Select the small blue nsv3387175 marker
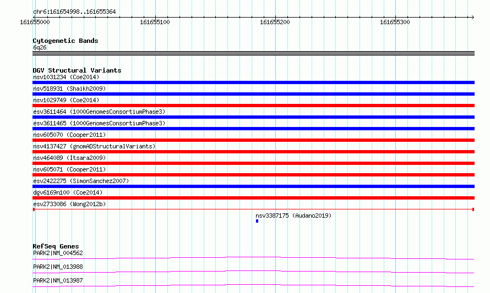The image size is (490, 293). [x=257, y=221]
